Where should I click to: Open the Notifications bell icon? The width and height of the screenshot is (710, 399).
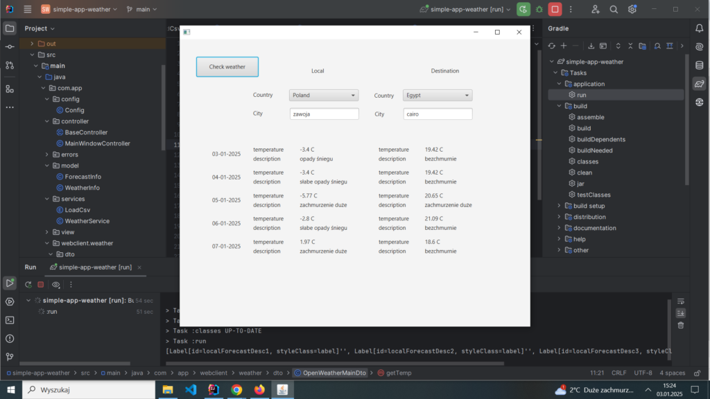pos(699,28)
